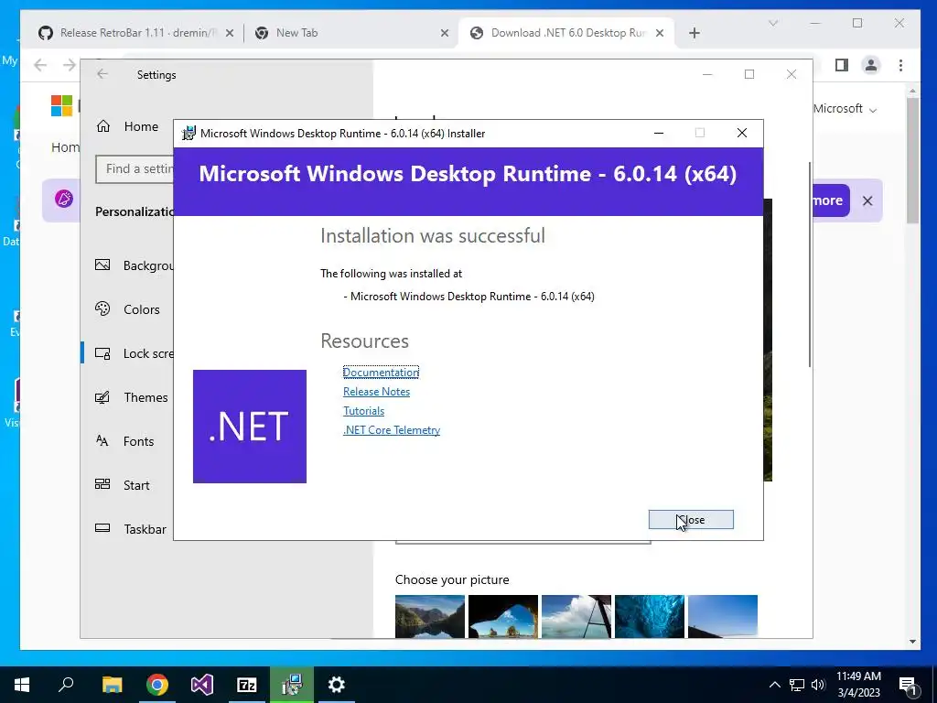
Task: Minimize the Desktop Runtime installer window
Action: (x=659, y=133)
